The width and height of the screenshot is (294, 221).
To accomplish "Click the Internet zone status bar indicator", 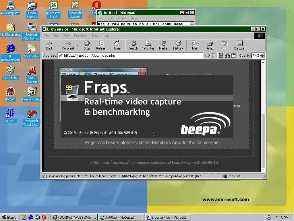I will point(232,176).
